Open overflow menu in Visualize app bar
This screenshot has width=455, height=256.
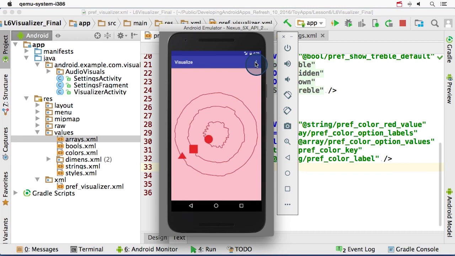pos(256,62)
